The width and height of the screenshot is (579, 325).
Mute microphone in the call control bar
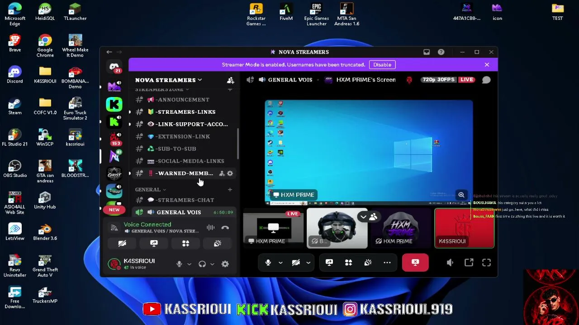pyautogui.click(x=268, y=262)
